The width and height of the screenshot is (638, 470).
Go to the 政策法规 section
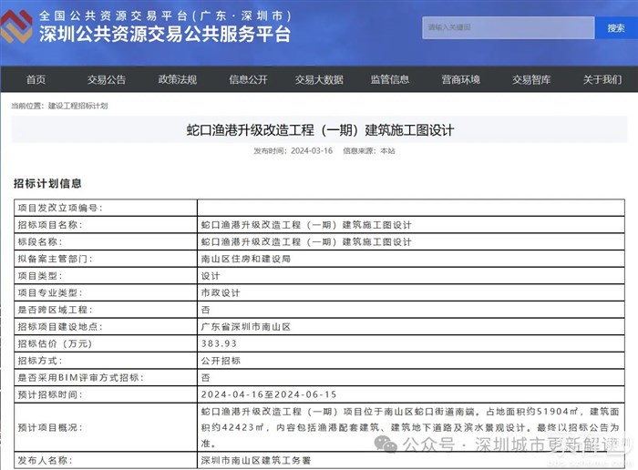coord(177,79)
